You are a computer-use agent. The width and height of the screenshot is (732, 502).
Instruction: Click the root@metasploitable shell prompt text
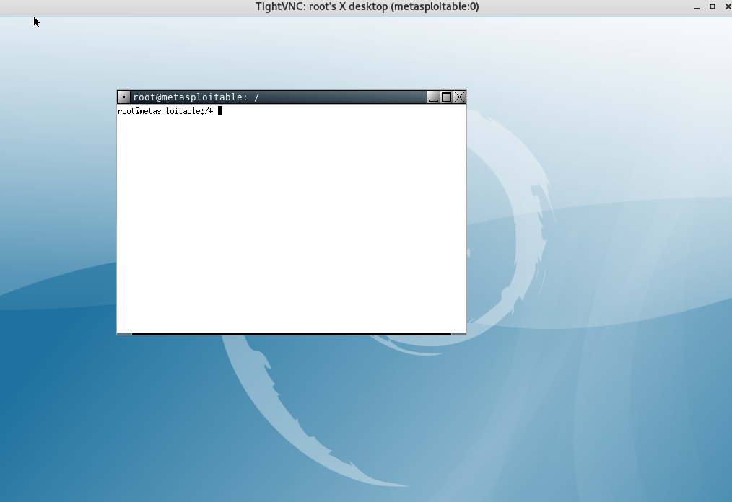[x=165, y=111]
